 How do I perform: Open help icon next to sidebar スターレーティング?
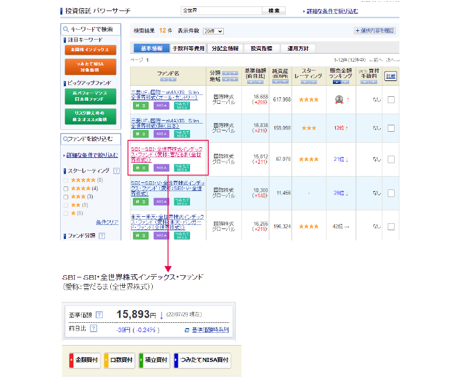tap(117, 171)
